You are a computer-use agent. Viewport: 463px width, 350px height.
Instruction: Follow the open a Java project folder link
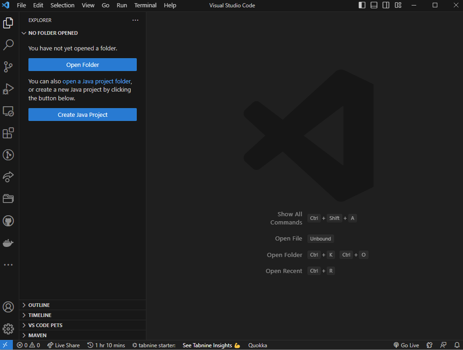96,82
